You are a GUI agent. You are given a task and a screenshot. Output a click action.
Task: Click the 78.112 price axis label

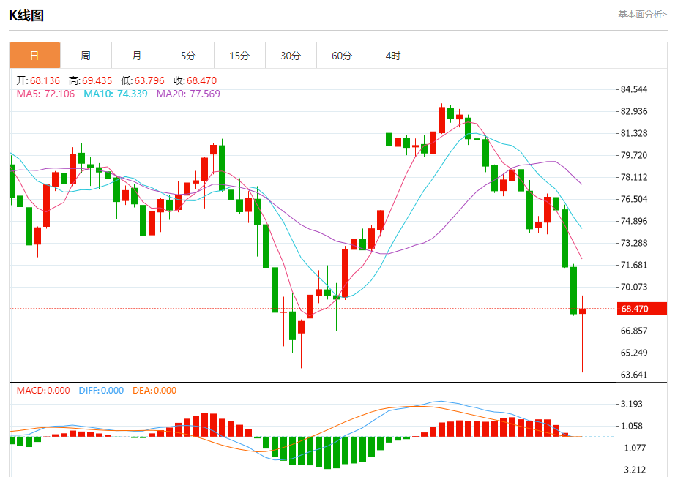coord(634,177)
